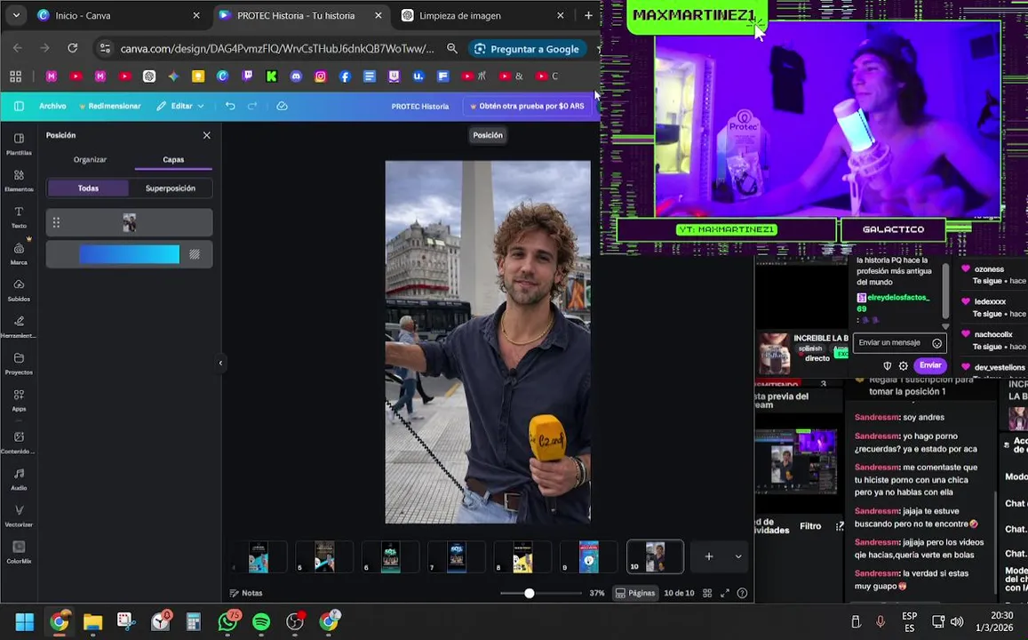Click the emoji picker in chat box
The image size is (1028, 640).
click(936, 343)
